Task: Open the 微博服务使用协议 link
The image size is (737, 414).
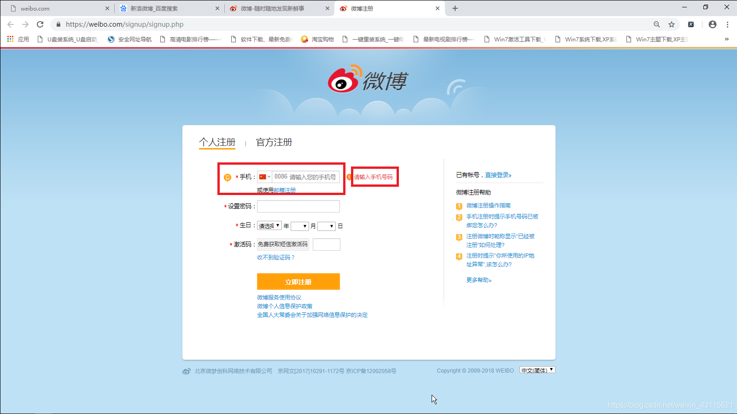Action: (x=279, y=298)
